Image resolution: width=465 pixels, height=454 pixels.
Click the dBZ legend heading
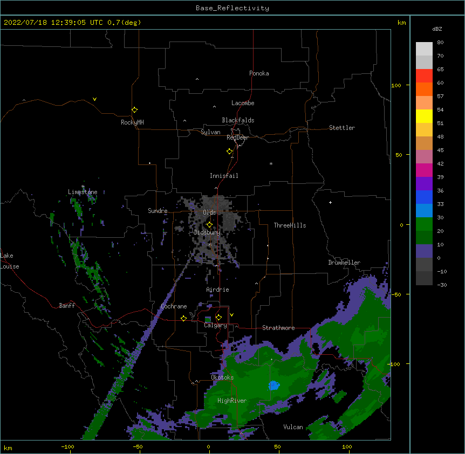tap(437, 29)
